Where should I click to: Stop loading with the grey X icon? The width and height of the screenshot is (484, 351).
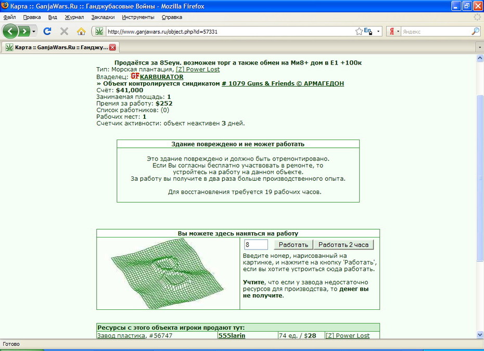[x=64, y=31]
